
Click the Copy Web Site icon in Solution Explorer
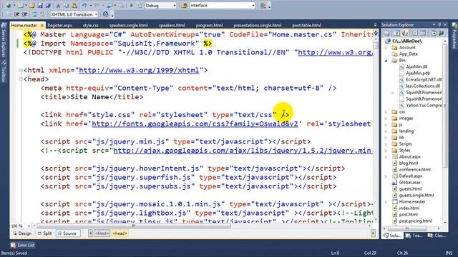click(434, 34)
